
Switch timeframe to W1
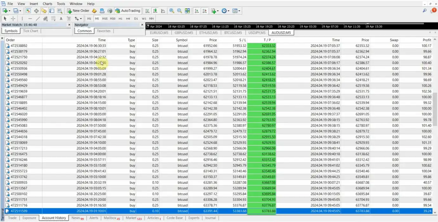tap(144, 19)
